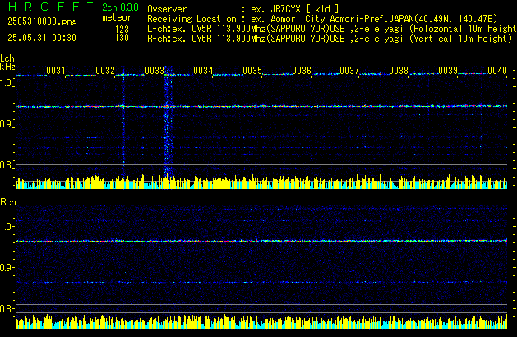Click the Lch carrier signal line
Viewport: 517px width, 337px height.
(x=262, y=107)
